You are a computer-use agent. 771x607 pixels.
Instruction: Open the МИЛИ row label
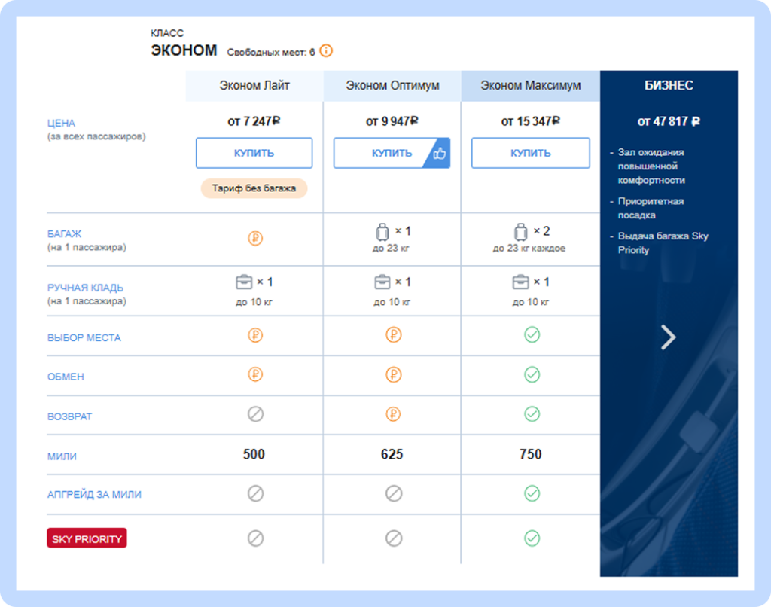pyautogui.click(x=62, y=456)
